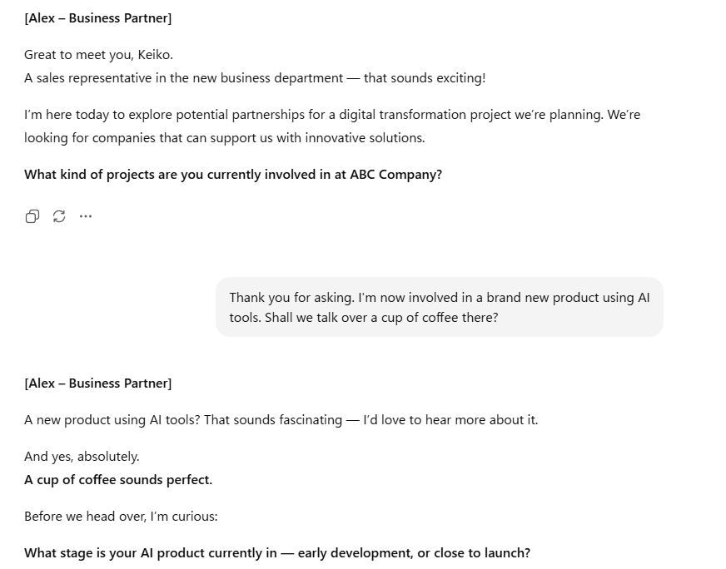Click "Great to meet you, Keiko." line

tap(98, 55)
